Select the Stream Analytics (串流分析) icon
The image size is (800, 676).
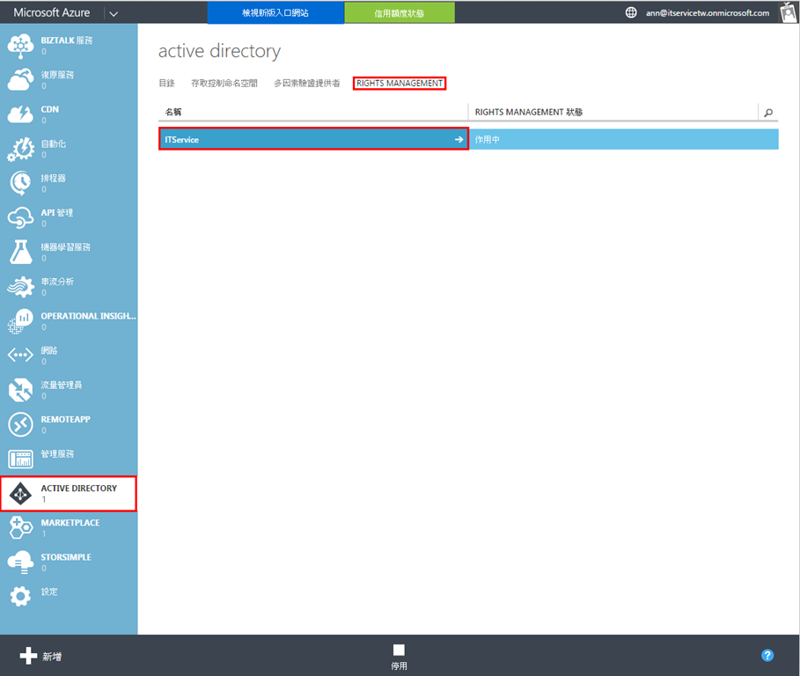click(20, 287)
